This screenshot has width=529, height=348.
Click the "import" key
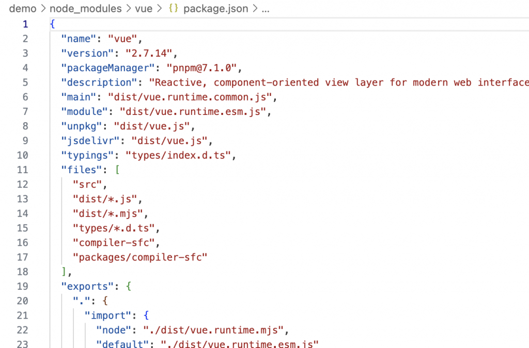[x=108, y=316]
